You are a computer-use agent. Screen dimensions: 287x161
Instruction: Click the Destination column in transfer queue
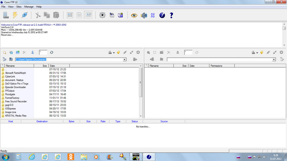[42, 121]
